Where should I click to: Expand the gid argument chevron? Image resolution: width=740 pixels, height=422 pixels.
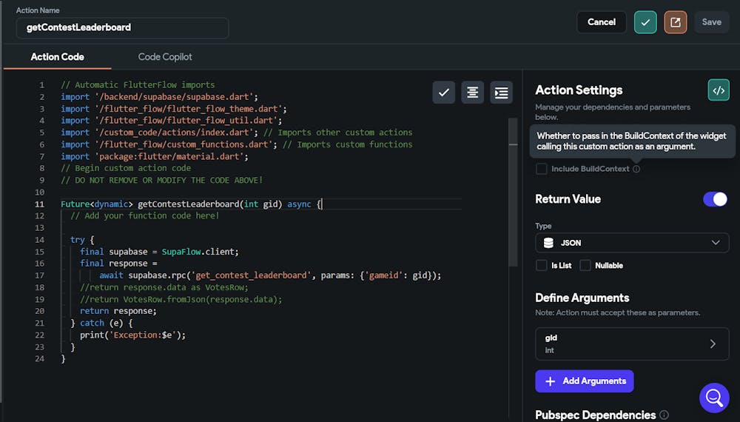(713, 344)
